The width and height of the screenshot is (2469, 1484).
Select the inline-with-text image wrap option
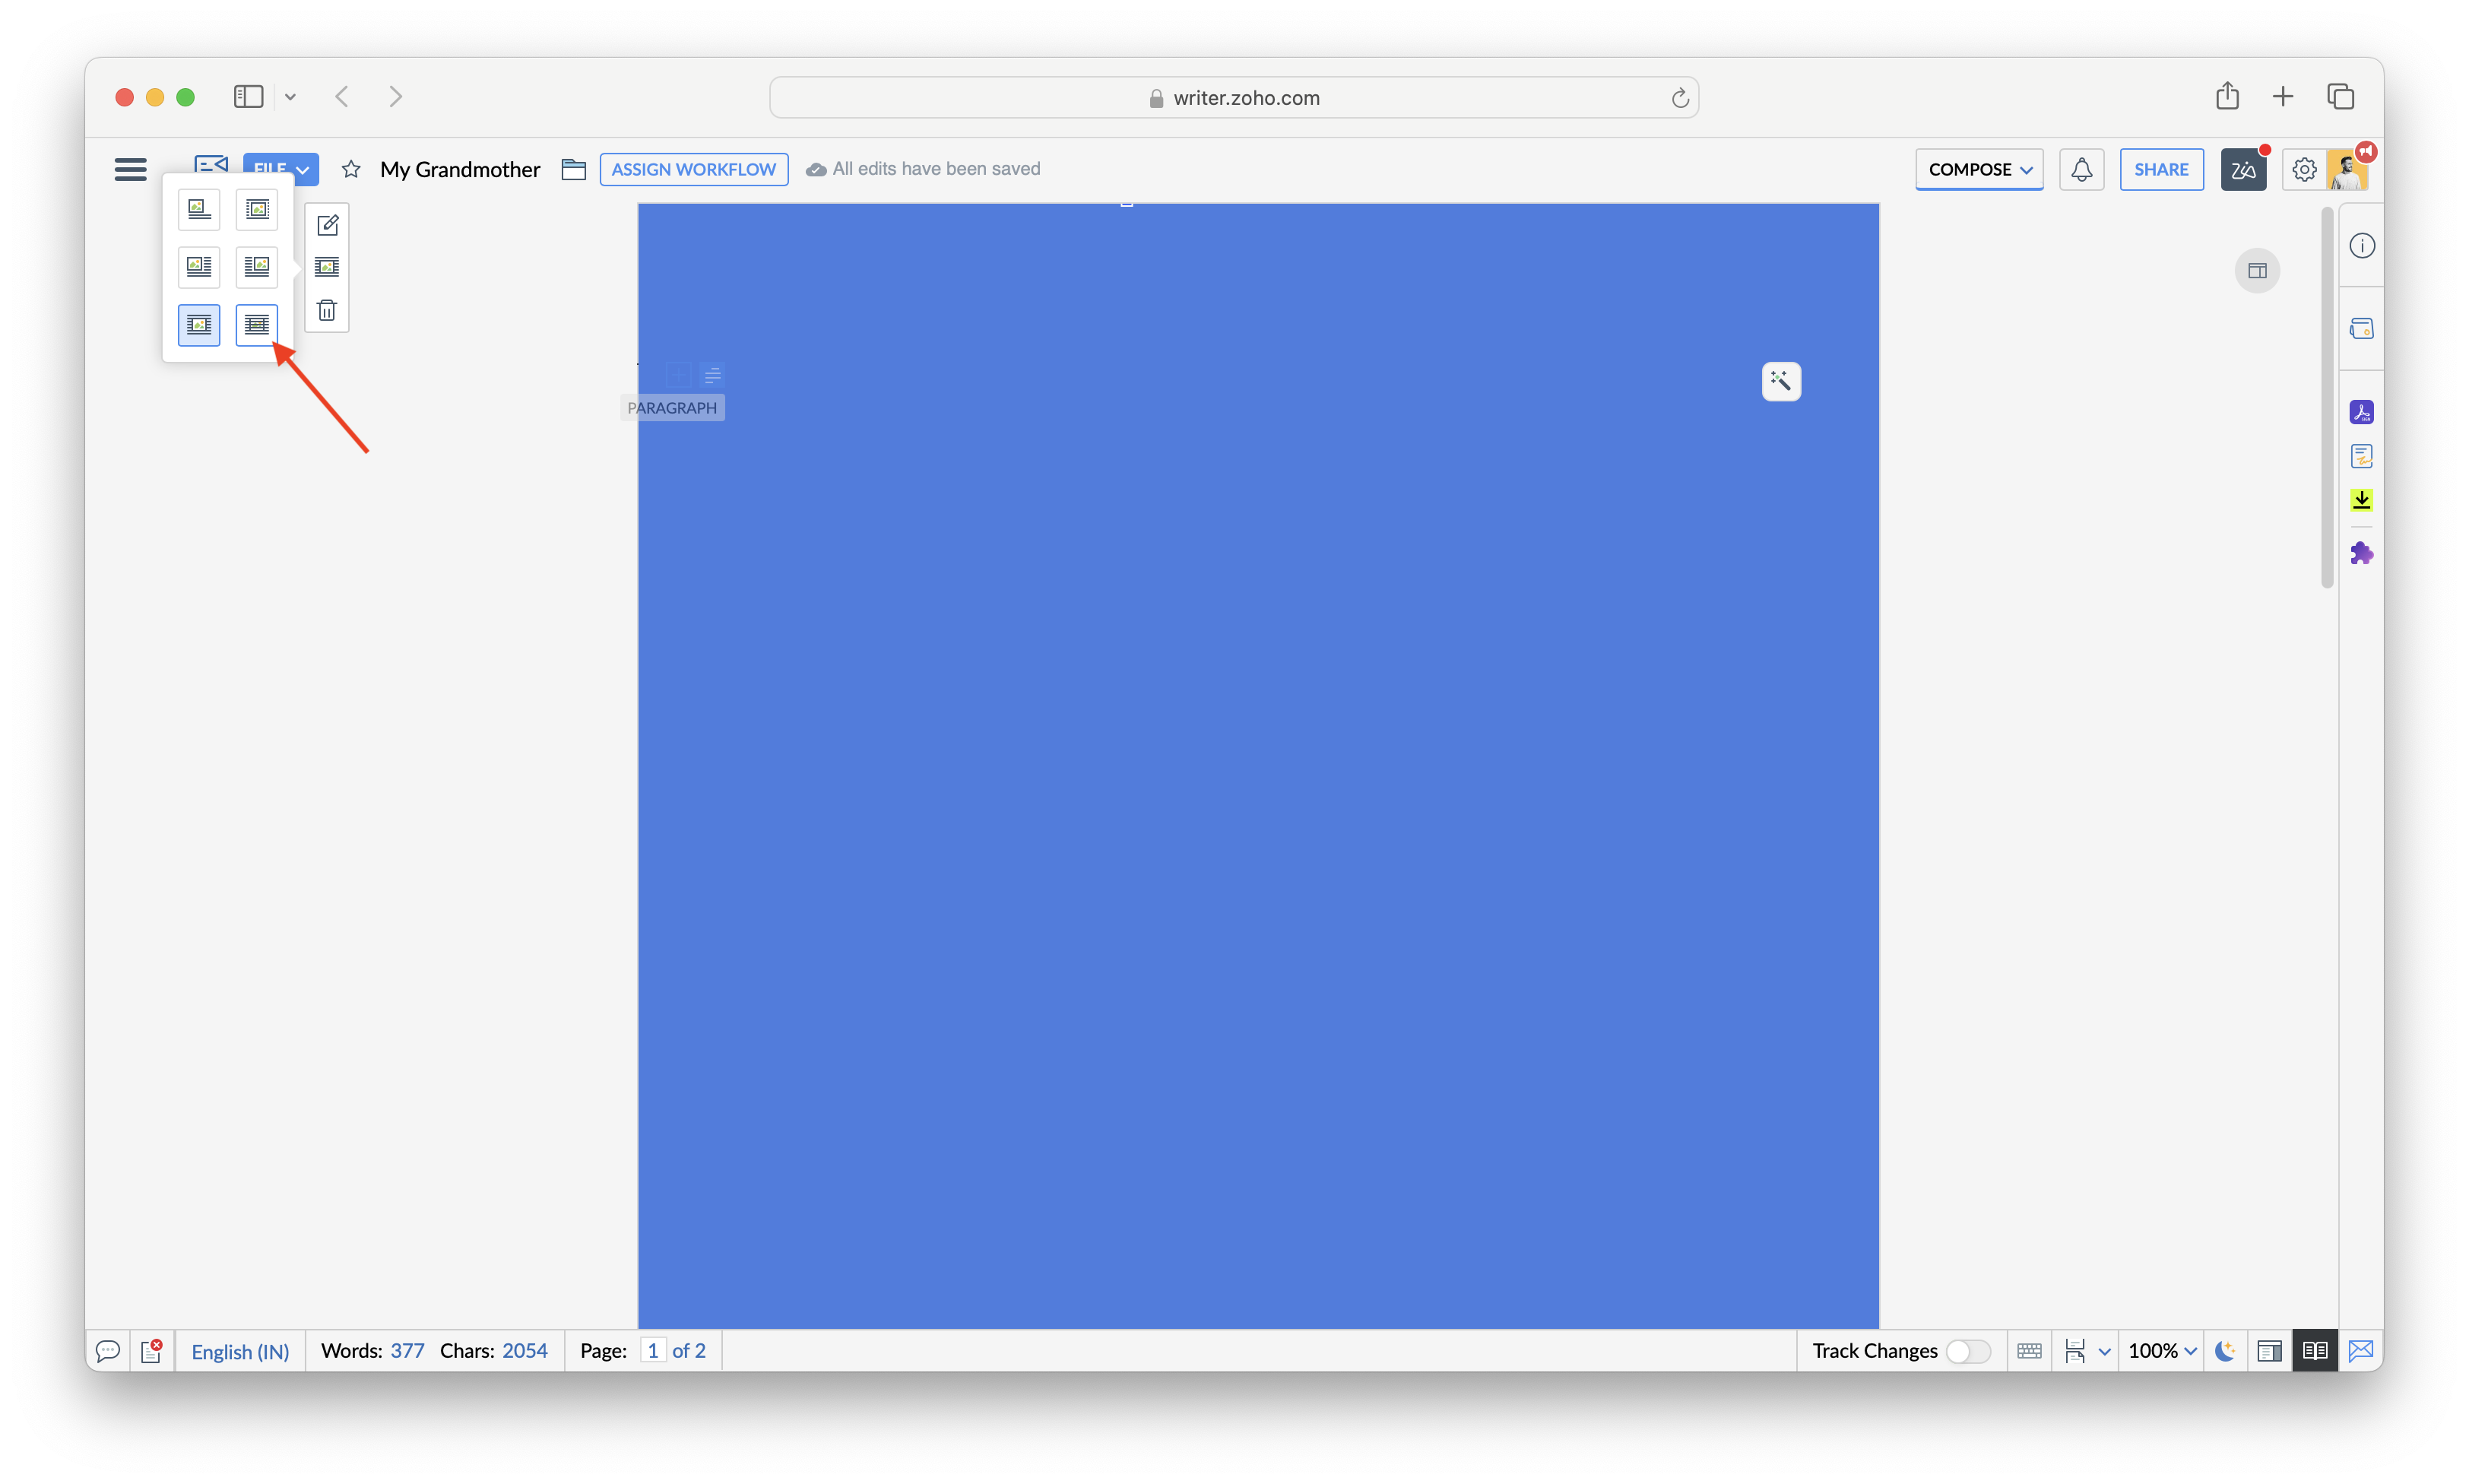pos(199,209)
